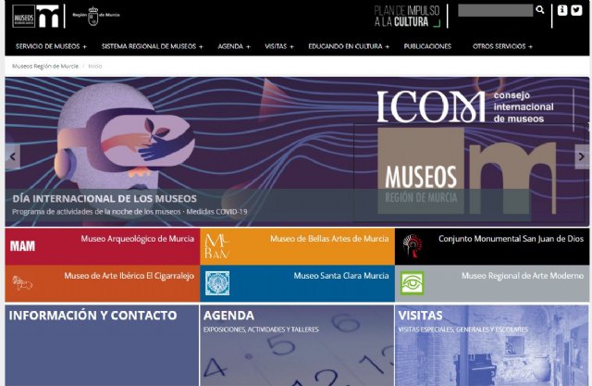Go to previous carousel slide
The height and width of the screenshot is (386, 592).
[x=12, y=156]
